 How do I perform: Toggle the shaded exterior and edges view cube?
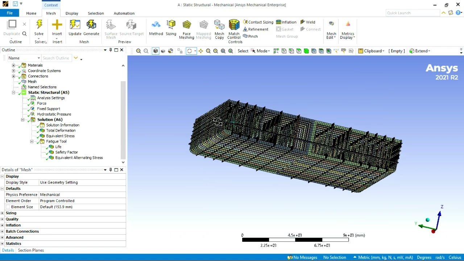coord(156,51)
